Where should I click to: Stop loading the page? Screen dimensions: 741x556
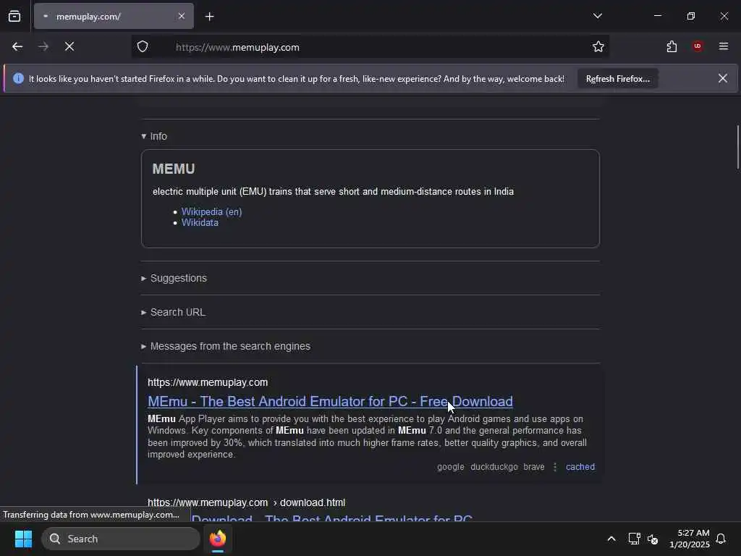pos(69,46)
